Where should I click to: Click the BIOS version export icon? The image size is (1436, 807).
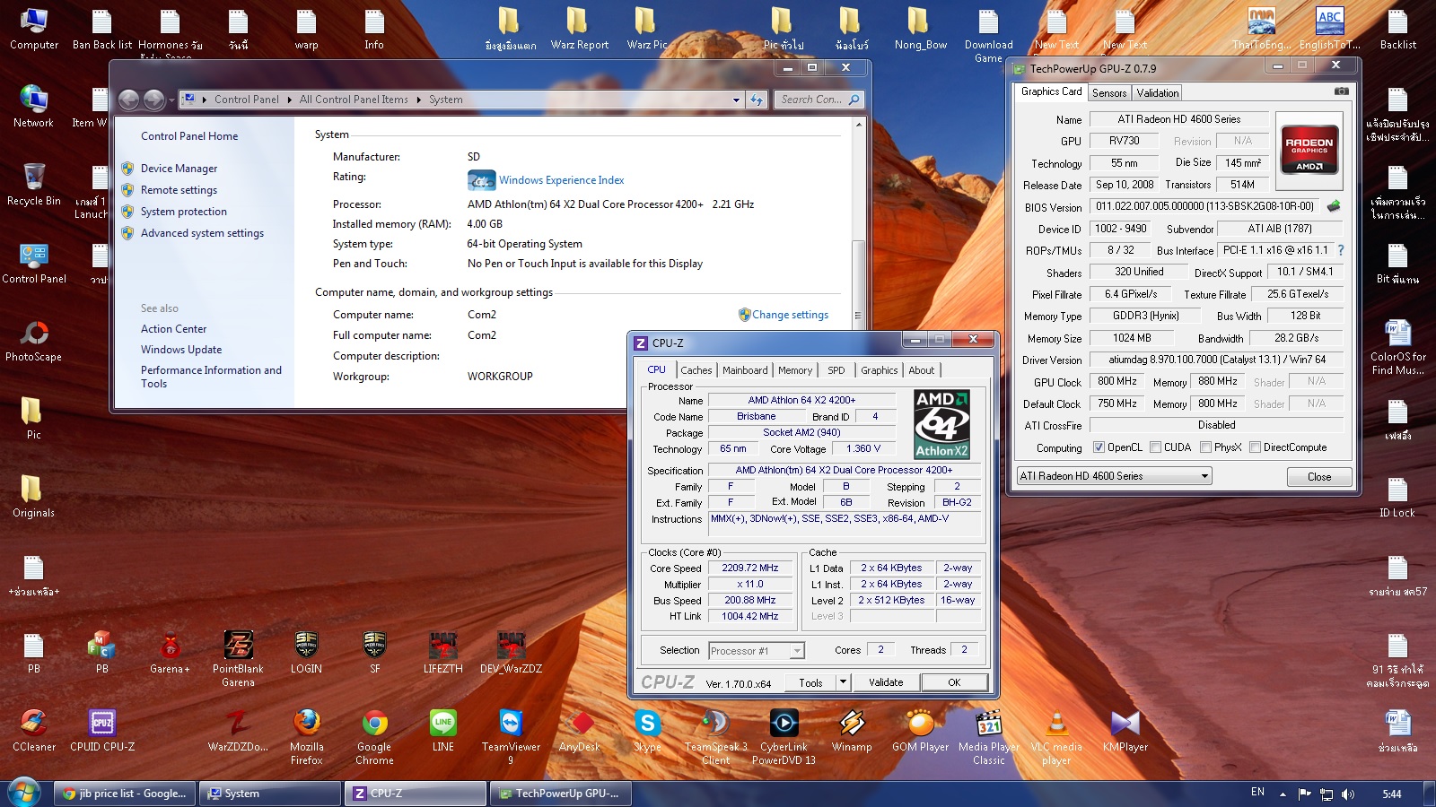1334,206
